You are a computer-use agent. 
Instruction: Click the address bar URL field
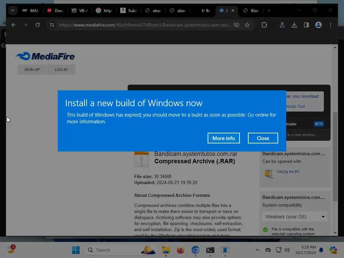coord(144,25)
